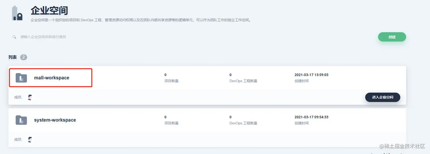Click DevOps 工程数量 label in system-workspace row
The height and width of the screenshot is (154, 430).
pyautogui.click(x=243, y=123)
